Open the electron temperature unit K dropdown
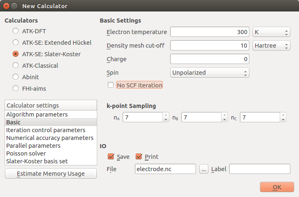The height and width of the screenshot is (197, 299). [272, 32]
